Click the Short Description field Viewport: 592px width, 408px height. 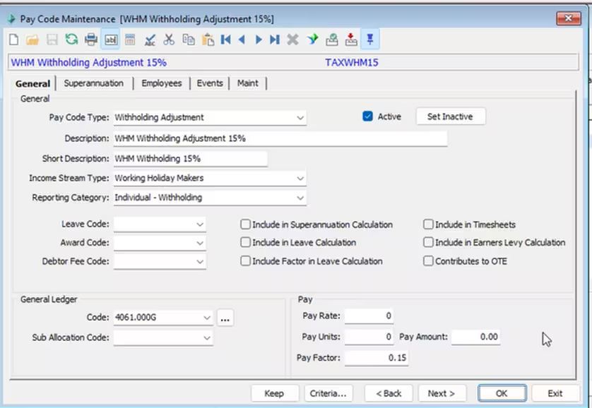(191, 159)
